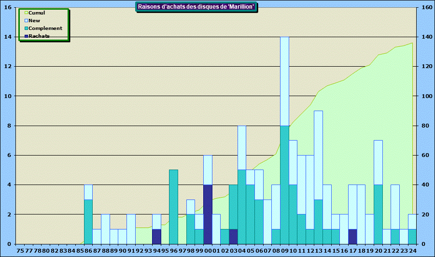435x257 pixels.
Task: Select the dark blue Rachats segment of year 00
Action: [208, 214]
